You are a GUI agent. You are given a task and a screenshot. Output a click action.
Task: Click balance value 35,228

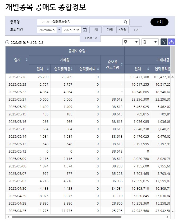click(117, 174)
